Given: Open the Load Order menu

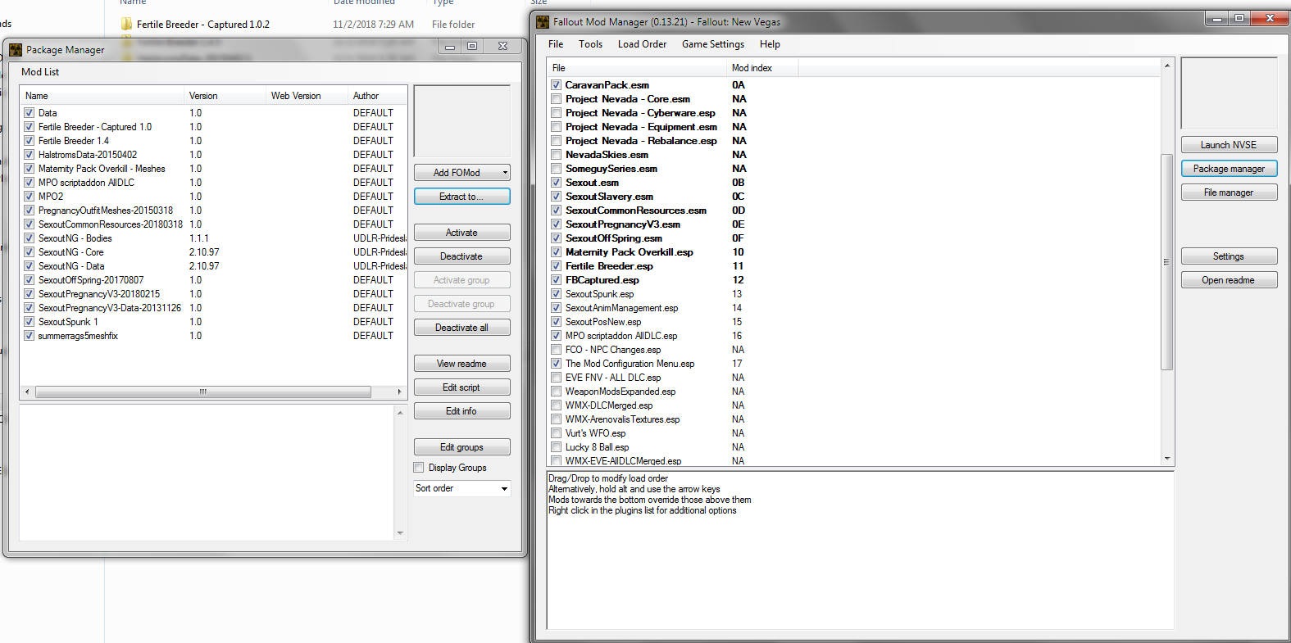Looking at the screenshot, I should pos(642,44).
